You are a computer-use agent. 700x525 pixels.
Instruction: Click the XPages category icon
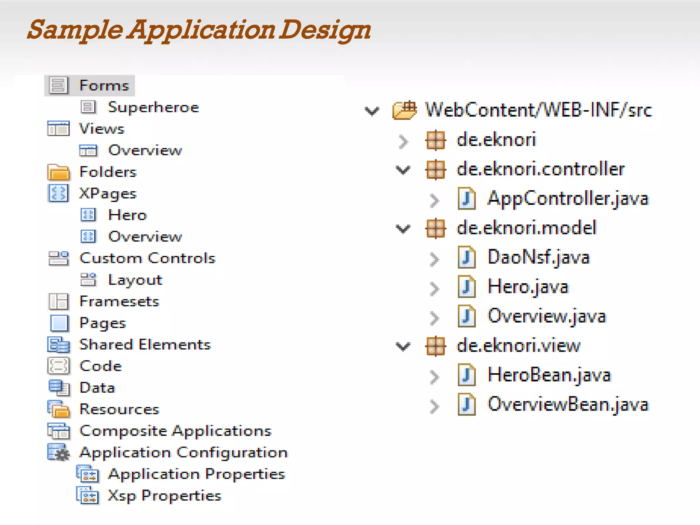[58, 193]
